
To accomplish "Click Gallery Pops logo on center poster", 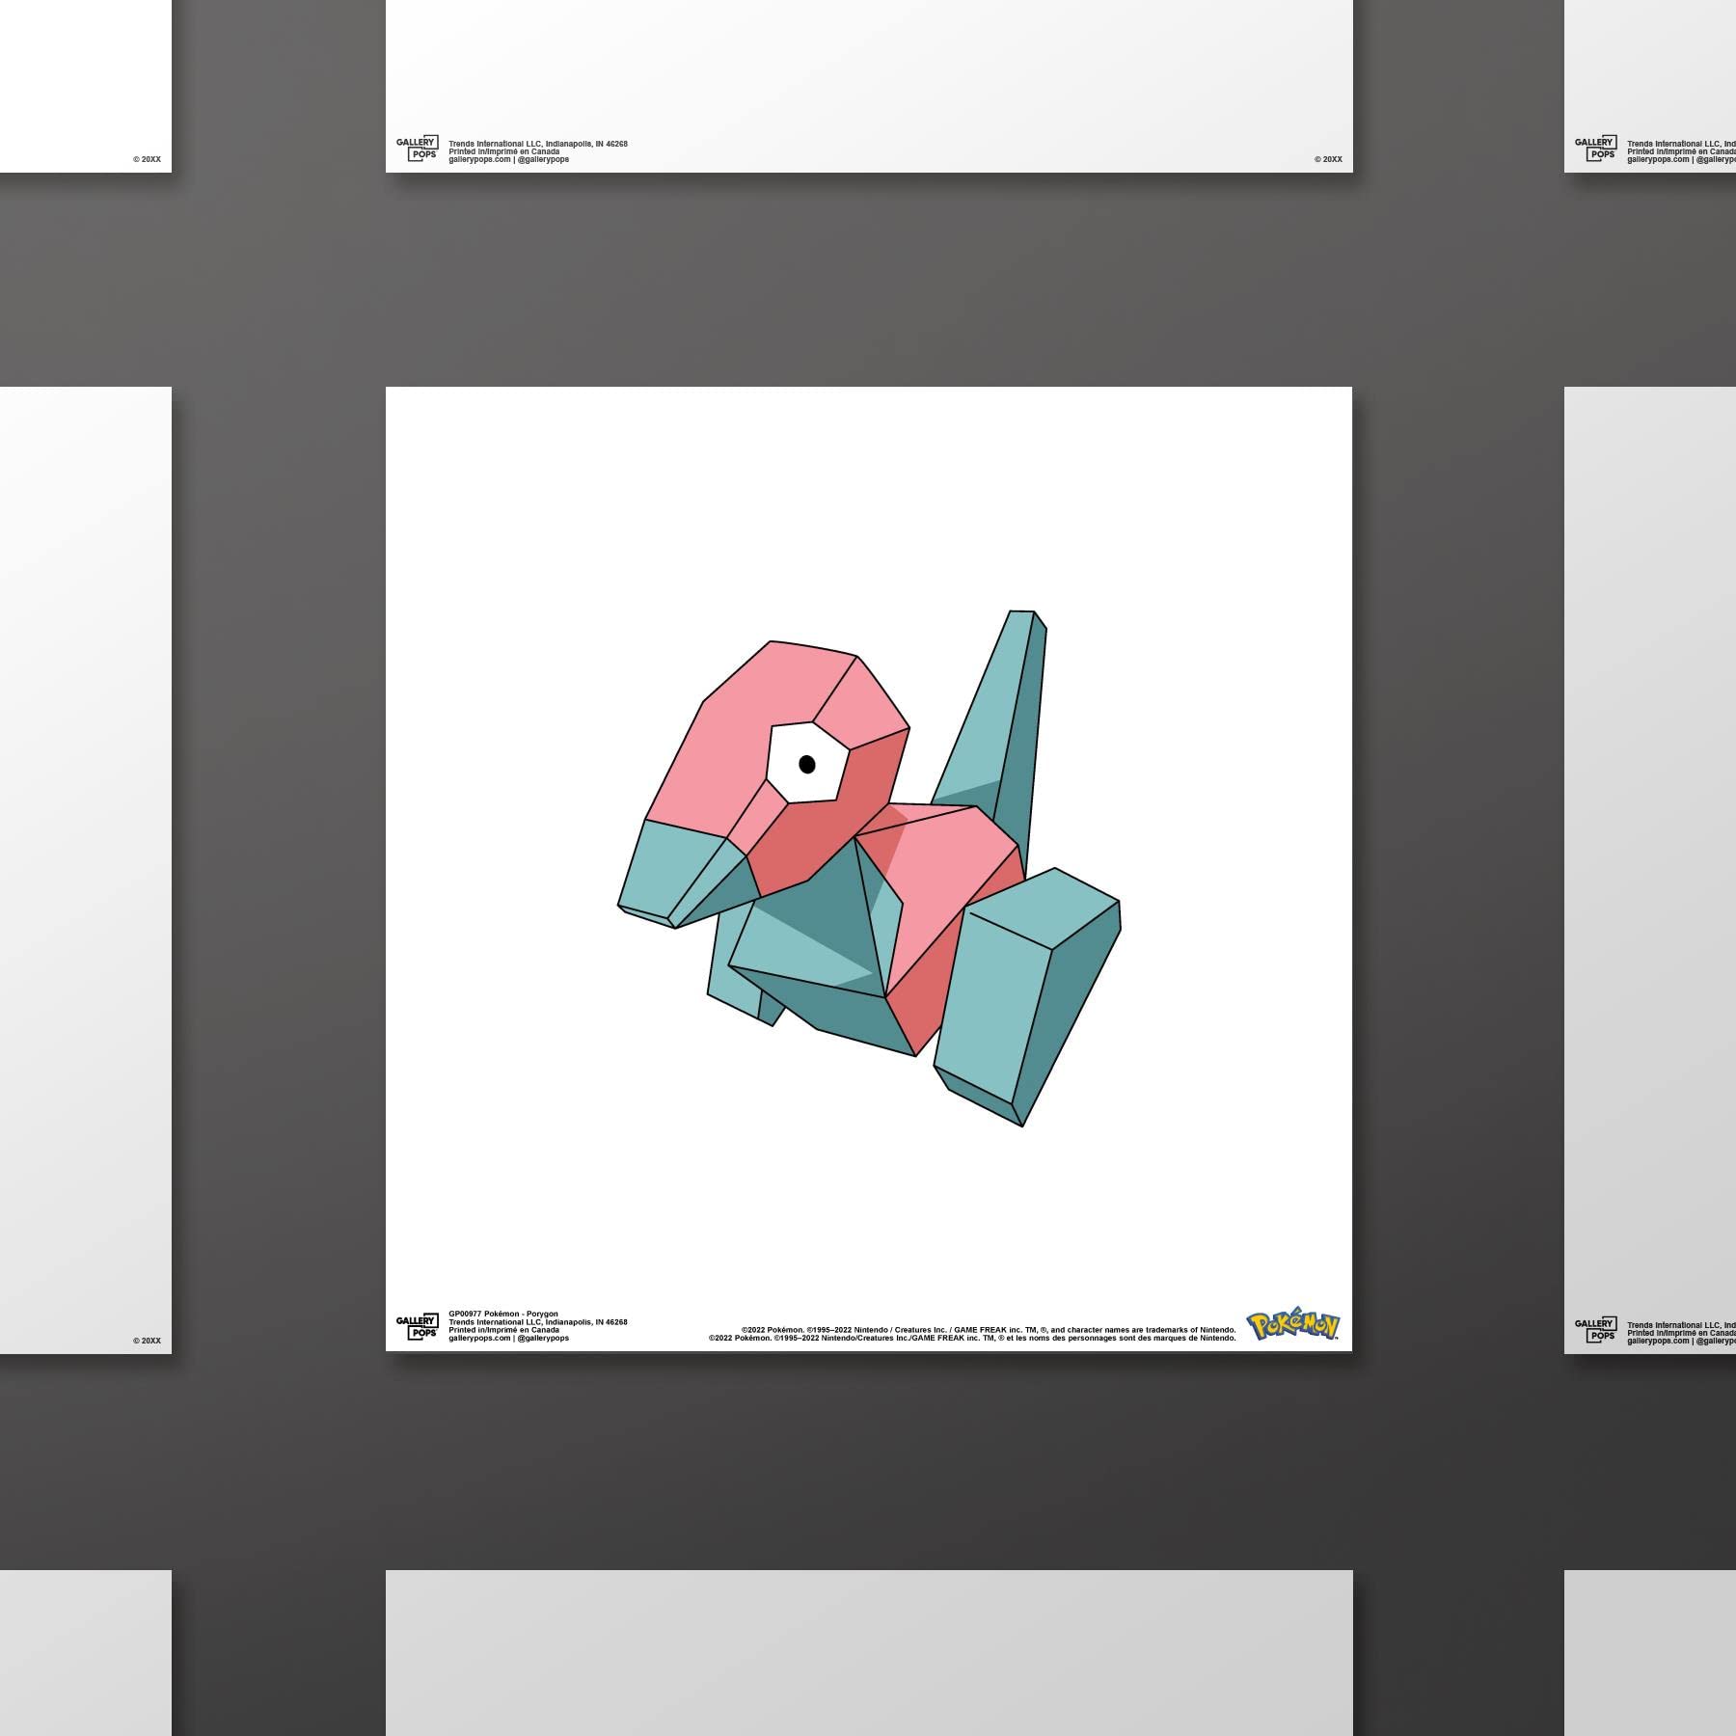I will (x=417, y=1326).
